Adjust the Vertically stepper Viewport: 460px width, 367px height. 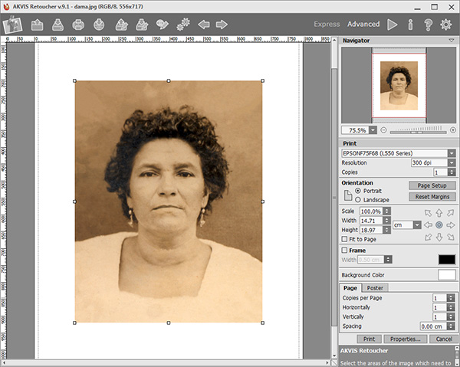pos(451,317)
